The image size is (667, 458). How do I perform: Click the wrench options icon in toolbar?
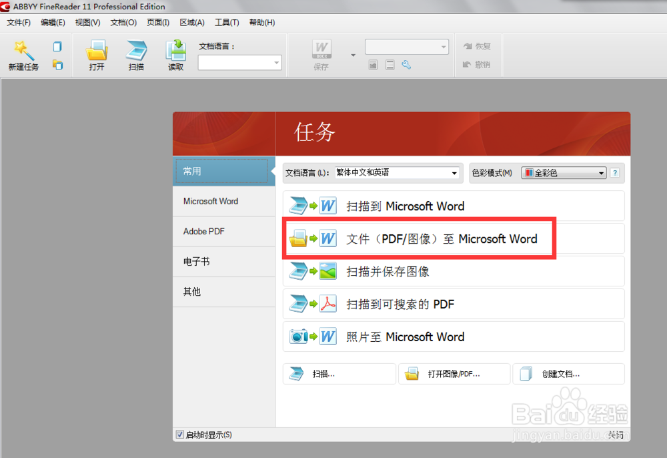point(406,65)
